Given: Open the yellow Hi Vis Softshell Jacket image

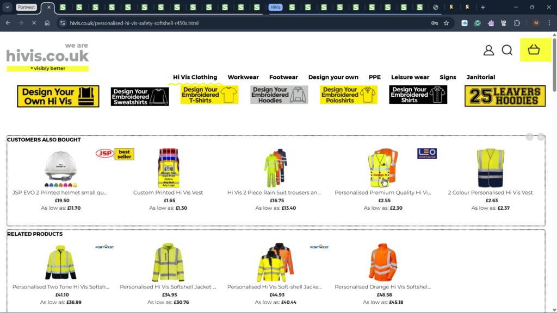Looking at the screenshot, I should point(169,262).
